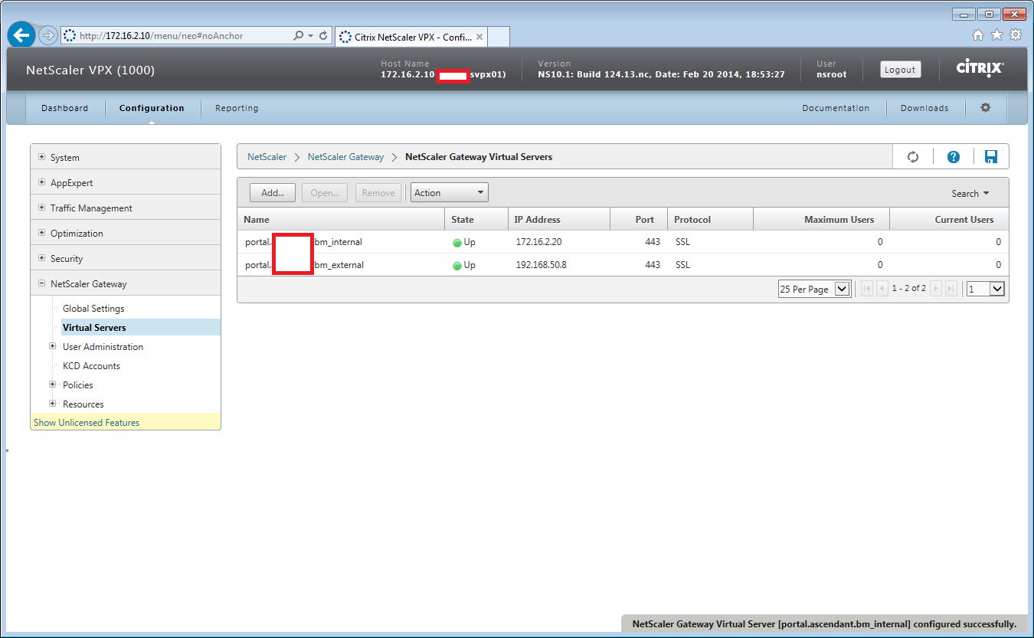The height and width of the screenshot is (638, 1034).
Task: Open the browser Tools gear icon
Action: click(x=1016, y=34)
